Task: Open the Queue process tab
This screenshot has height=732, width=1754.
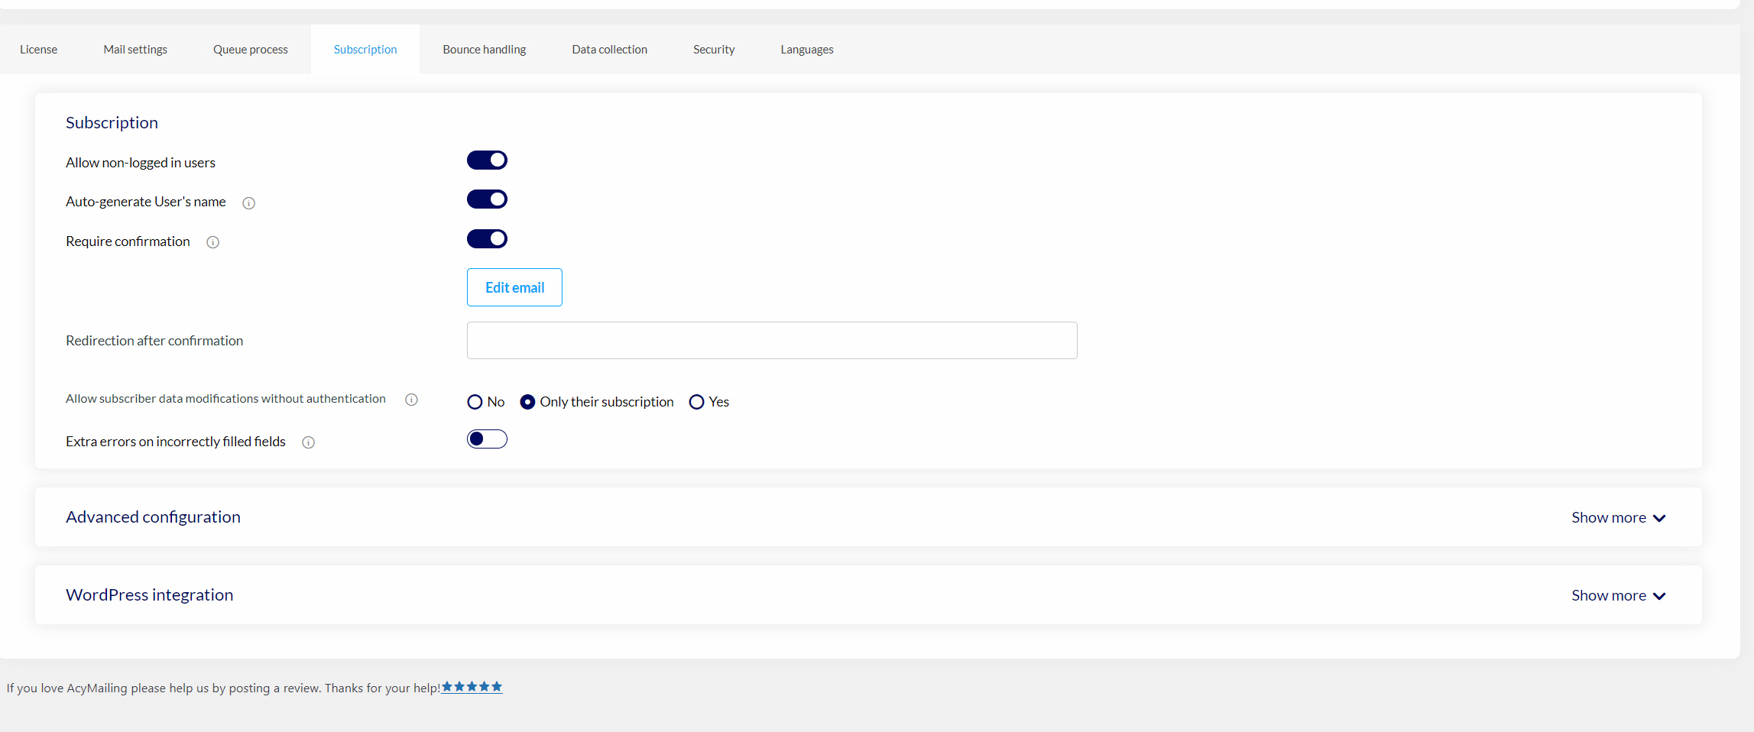Action: 250,50
